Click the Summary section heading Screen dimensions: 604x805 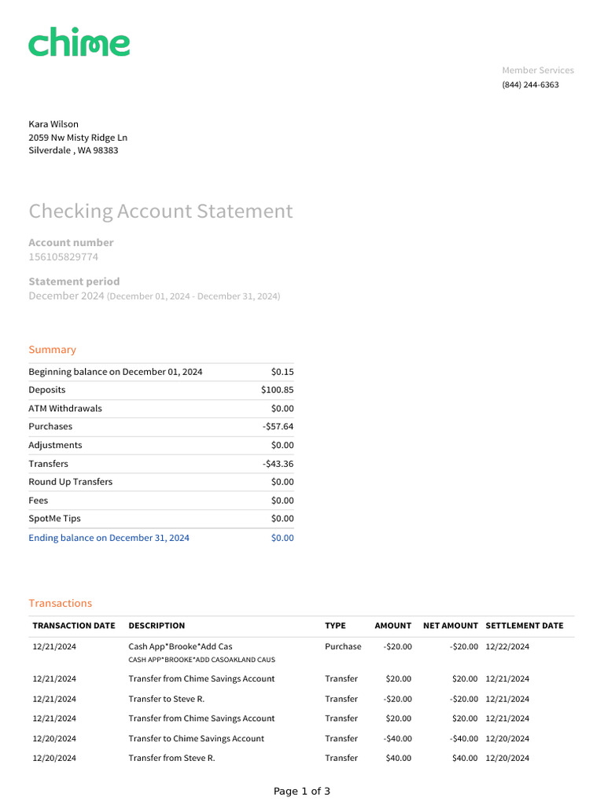pyautogui.click(x=52, y=350)
